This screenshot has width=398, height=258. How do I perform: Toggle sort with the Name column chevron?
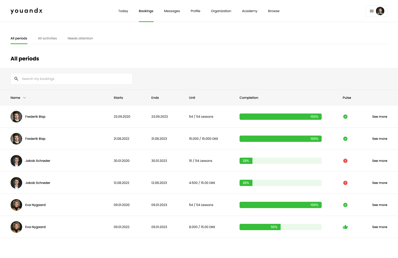[x=24, y=98]
